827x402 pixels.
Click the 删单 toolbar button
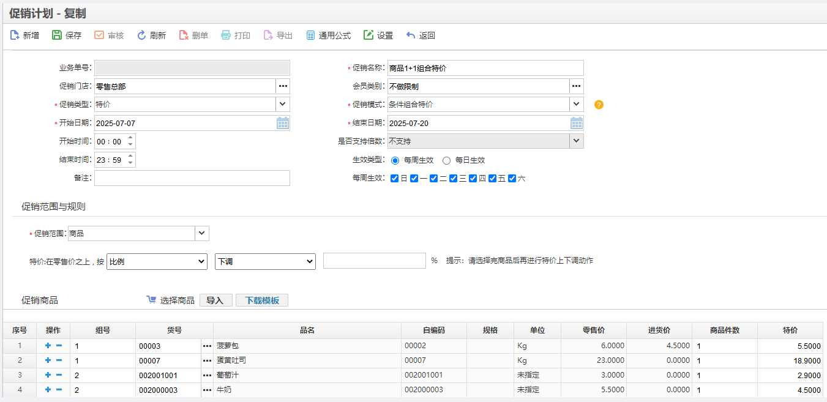[x=193, y=35]
